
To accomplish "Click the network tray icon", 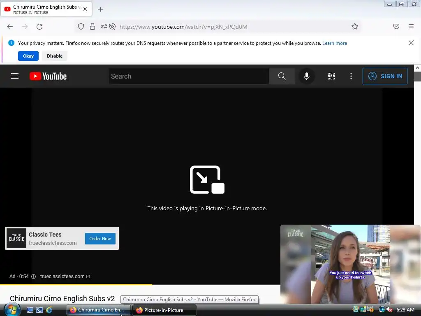I will click(x=382, y=309).
